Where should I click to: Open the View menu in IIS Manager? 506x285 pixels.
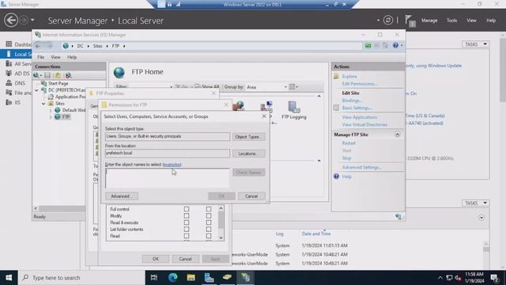pos(55,57)
